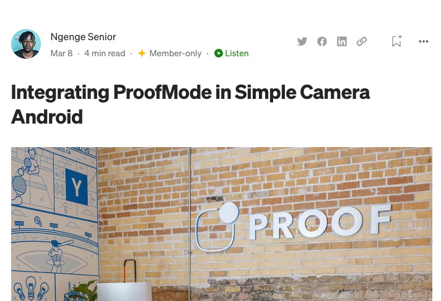Click the gold Member-only star icon

[142, 53]
